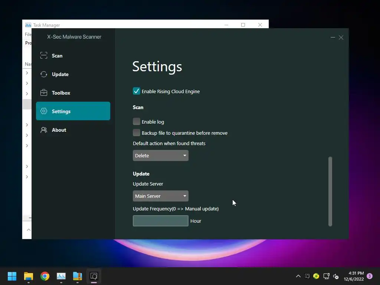Viewport: 380px width, 285px height.
Task: Focus the Update Frequency hour field
Action: pos(160,221)
